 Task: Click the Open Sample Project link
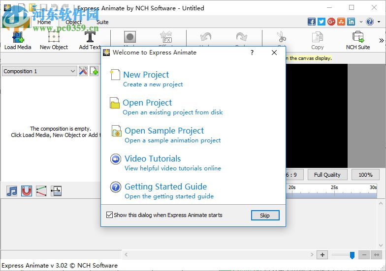point(164,131)
